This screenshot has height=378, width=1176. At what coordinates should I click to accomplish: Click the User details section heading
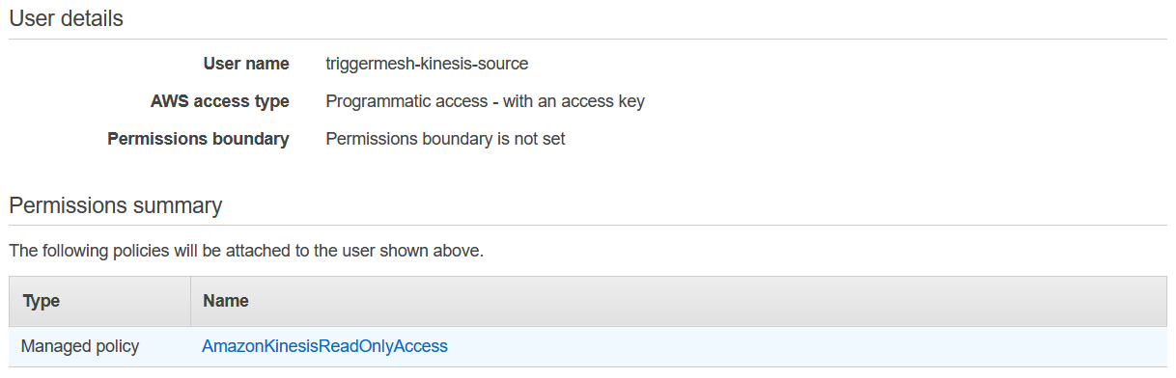tap(67, 18)
